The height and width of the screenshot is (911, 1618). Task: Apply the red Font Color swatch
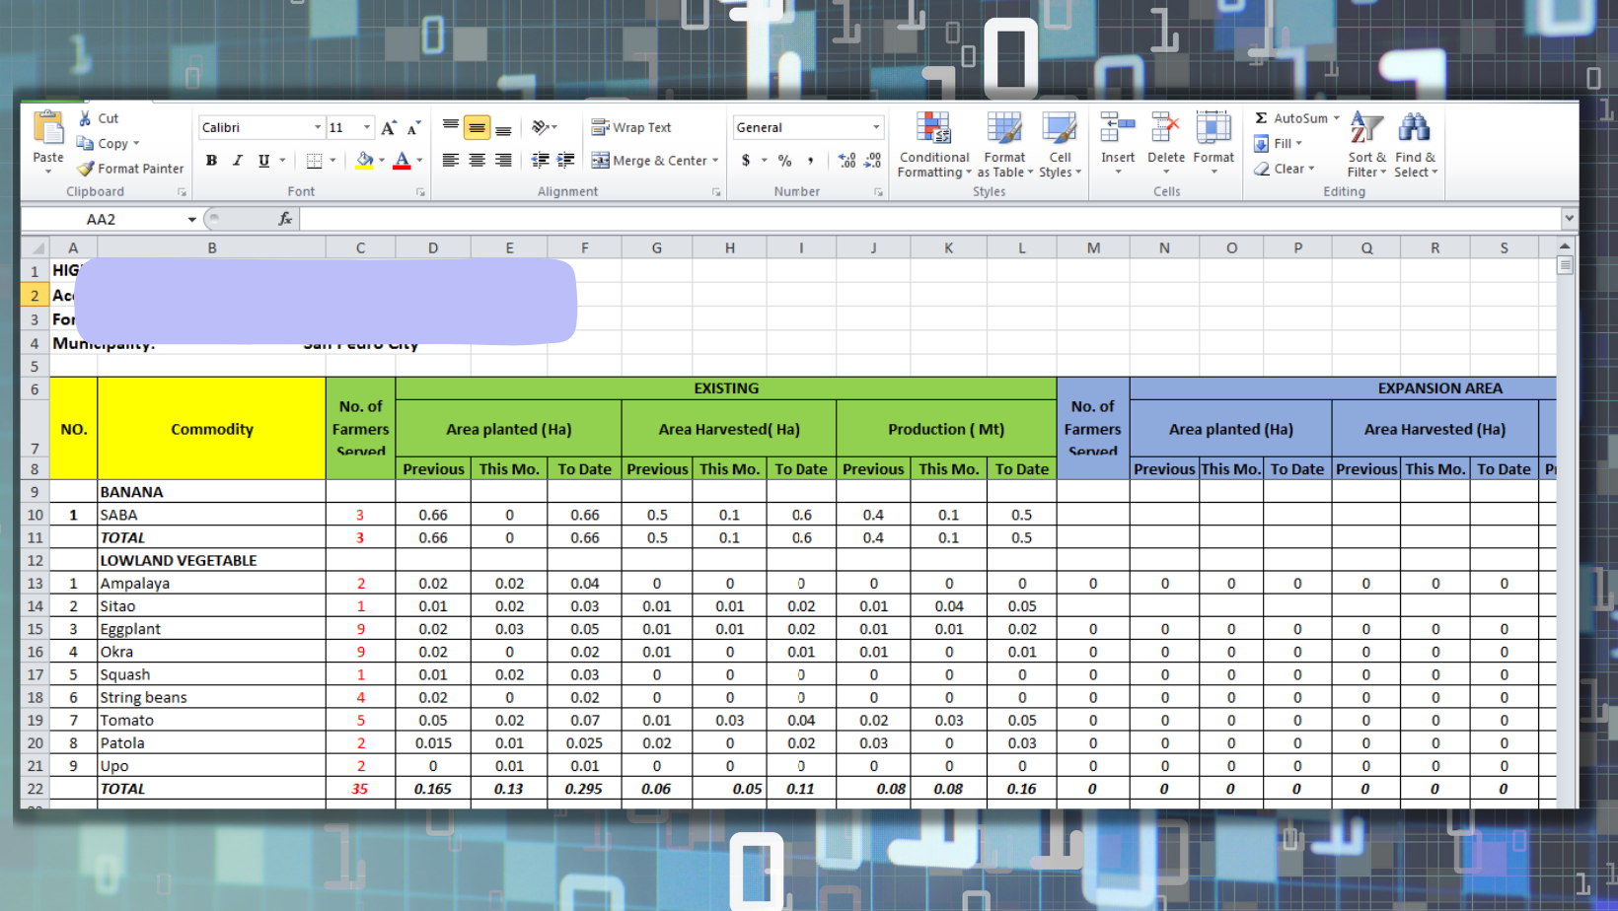pyautogui.click(x=402, y=161)
